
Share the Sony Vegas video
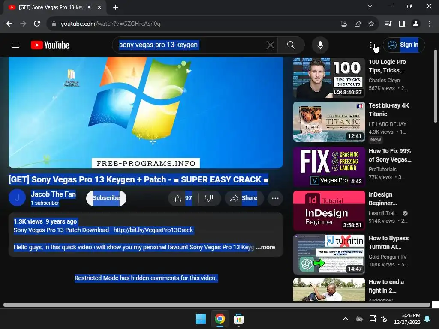pyautogui.click(x=244, y=198)
